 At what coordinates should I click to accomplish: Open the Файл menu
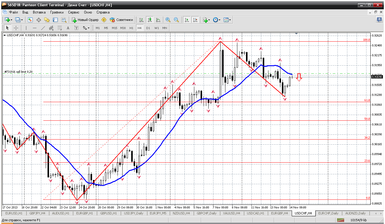click(x=13, y=12)
